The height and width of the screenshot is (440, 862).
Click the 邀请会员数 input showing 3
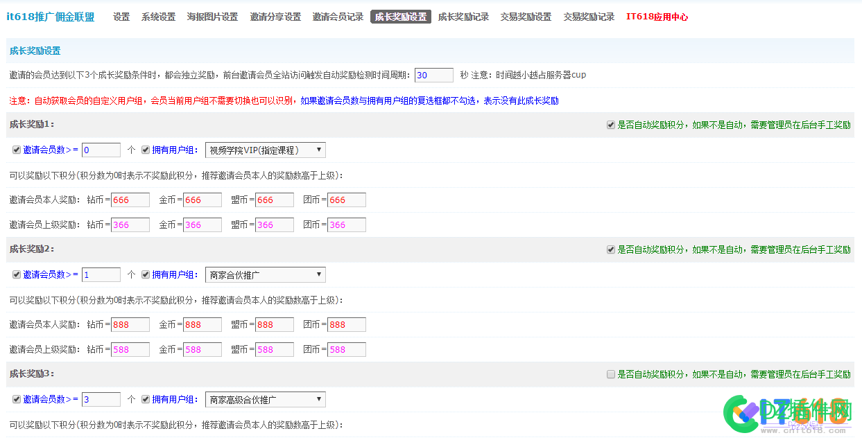click(101, 398)
